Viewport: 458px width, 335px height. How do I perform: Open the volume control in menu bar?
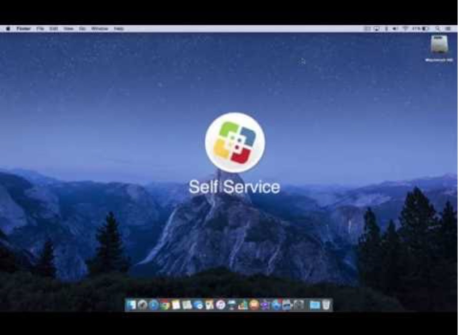[x=395, y=29]
